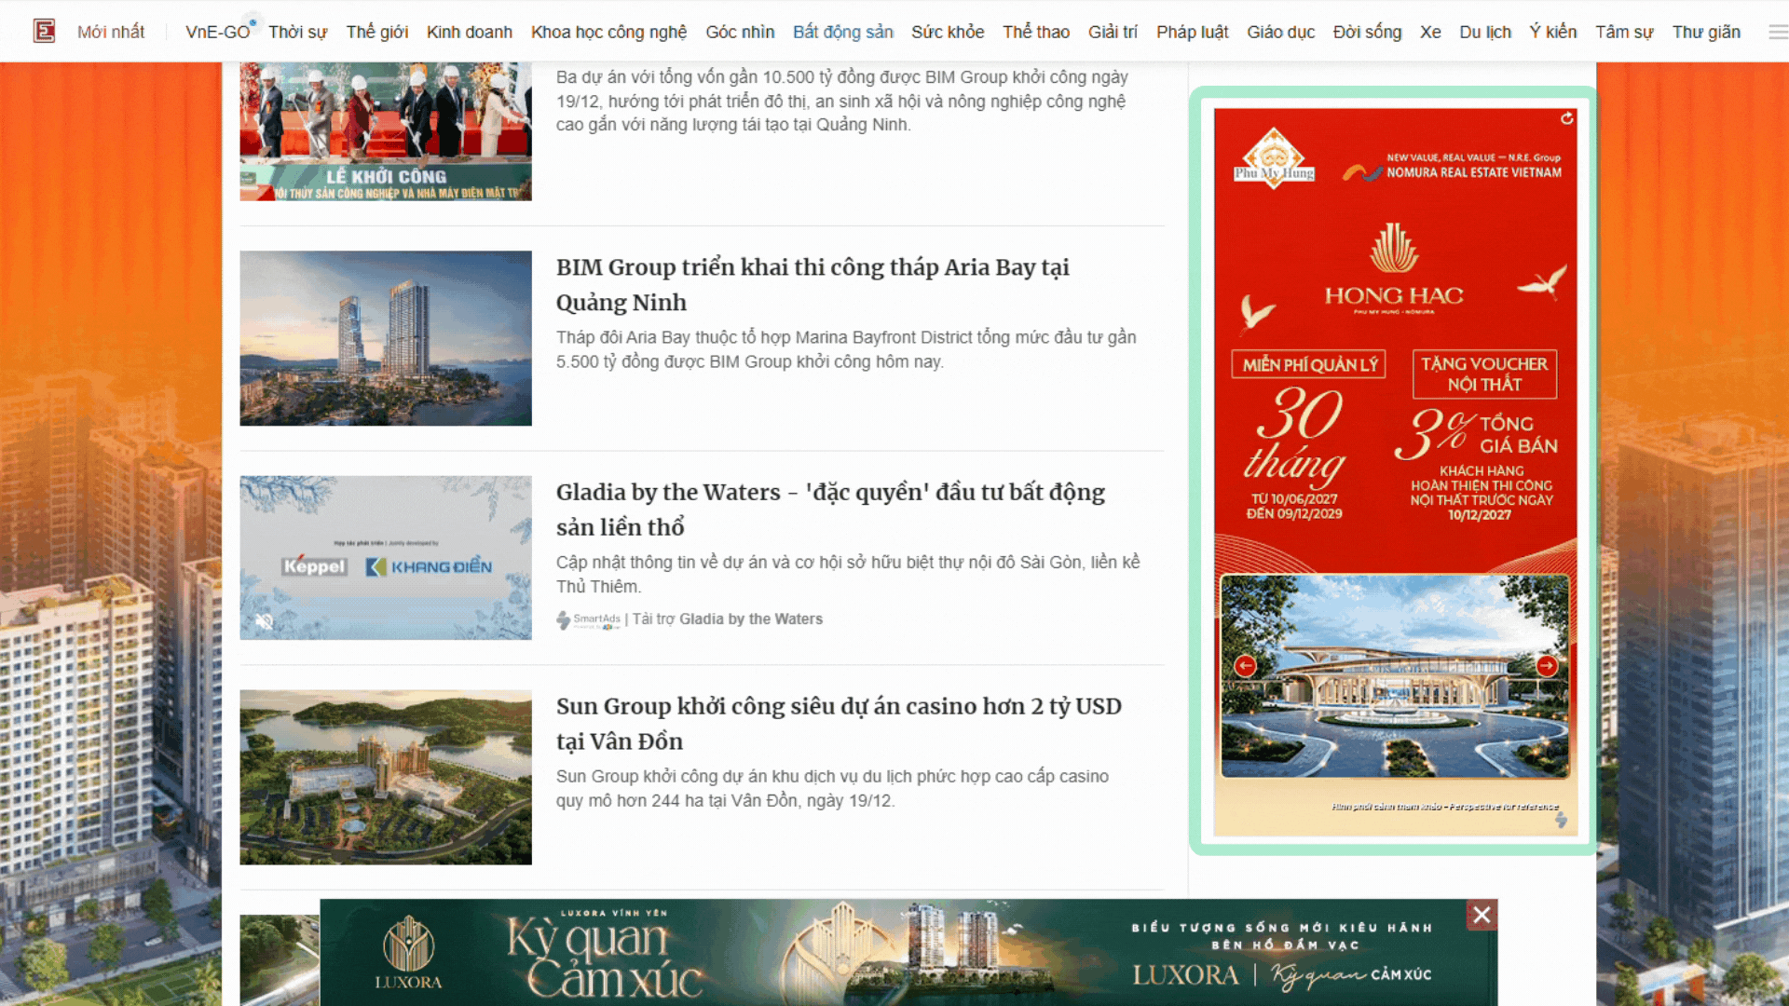
Task: Open the article about Aria Bay tower construction
Action: [x=813, y=284]
